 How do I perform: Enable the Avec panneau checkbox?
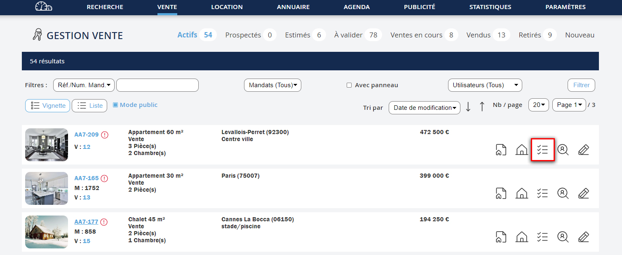tap(349, 85)
